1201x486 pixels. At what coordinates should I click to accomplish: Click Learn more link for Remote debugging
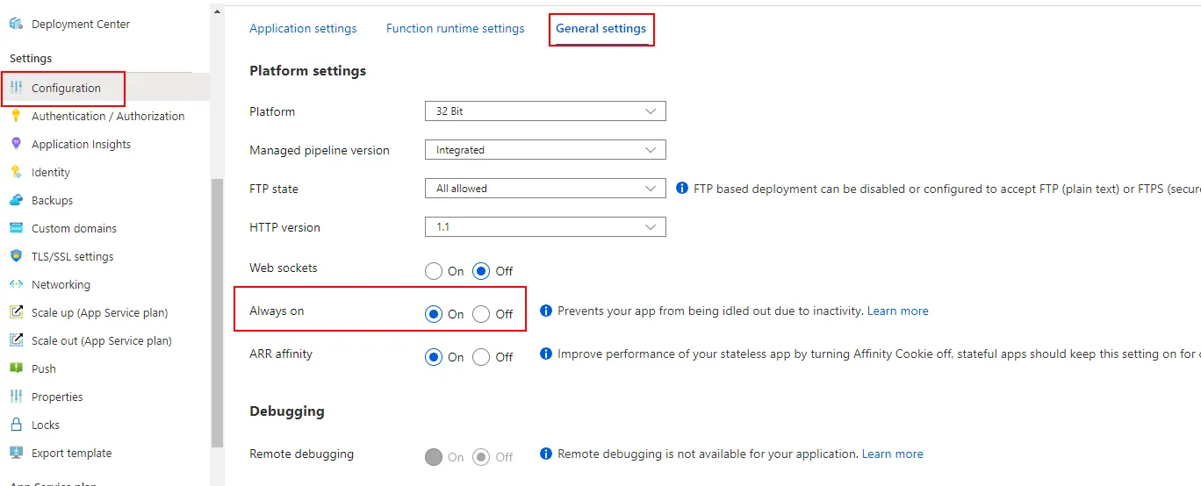(x=892, y=454)
